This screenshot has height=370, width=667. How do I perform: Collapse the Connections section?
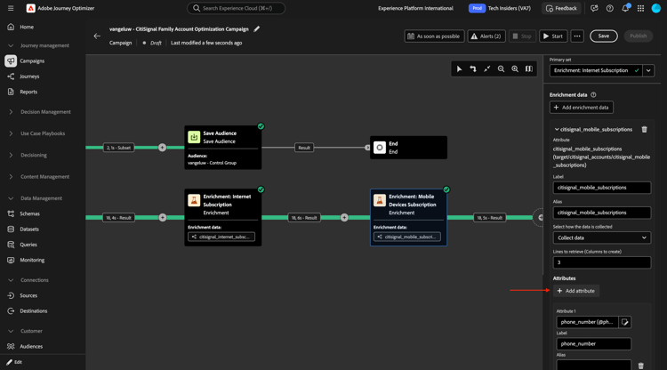click(x=11, y=280)
